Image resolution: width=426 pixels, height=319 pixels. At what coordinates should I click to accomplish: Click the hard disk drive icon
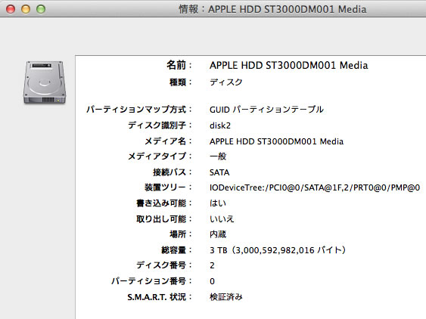[x=45, y=82]
